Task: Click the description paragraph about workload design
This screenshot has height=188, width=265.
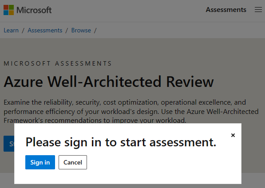Action: tap(131, 111)
